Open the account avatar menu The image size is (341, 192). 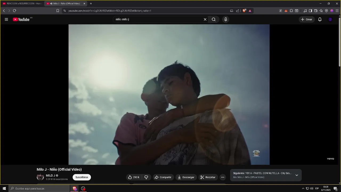coord(330,19)
